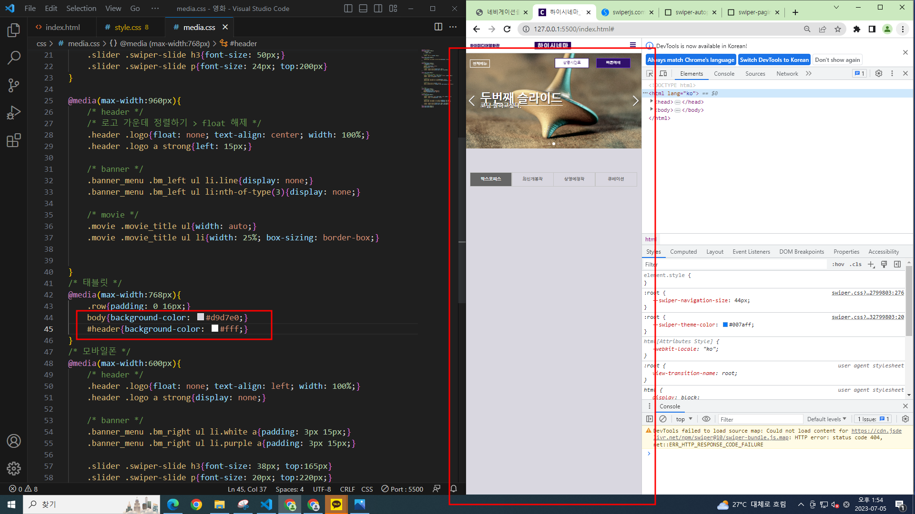Screen dimensions: 915x514
Task: Switch to the style.css editor tab
Action: (x=128, y=27)
